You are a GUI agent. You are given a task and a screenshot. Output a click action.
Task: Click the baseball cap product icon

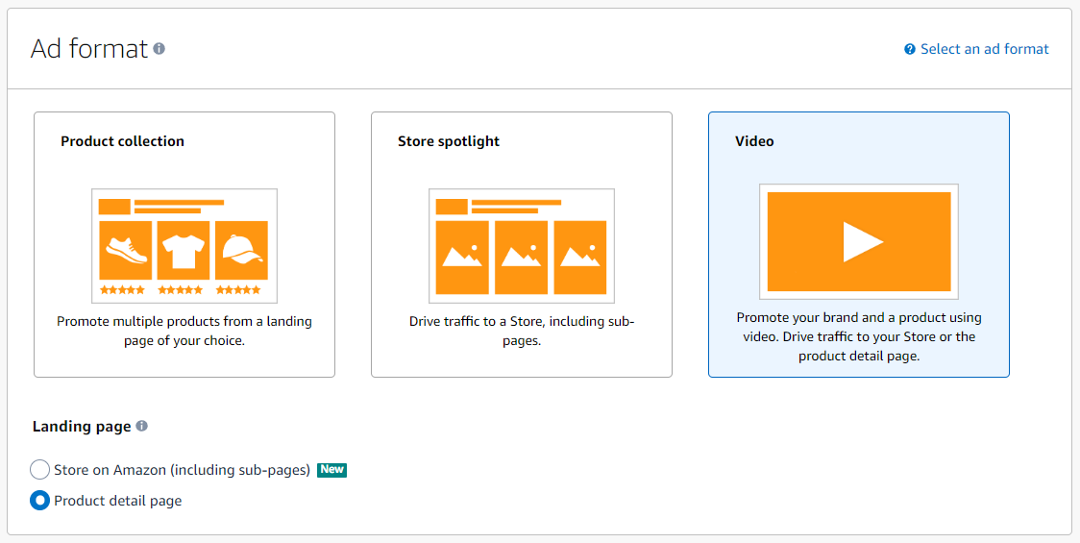[242, 250]
